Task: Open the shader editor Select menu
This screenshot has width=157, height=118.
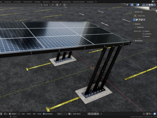Action: point(29,114)
